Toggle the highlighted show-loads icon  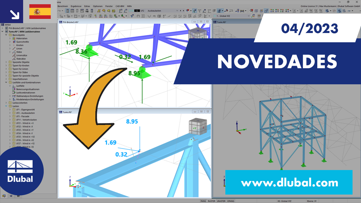click(x=195, y=11)
